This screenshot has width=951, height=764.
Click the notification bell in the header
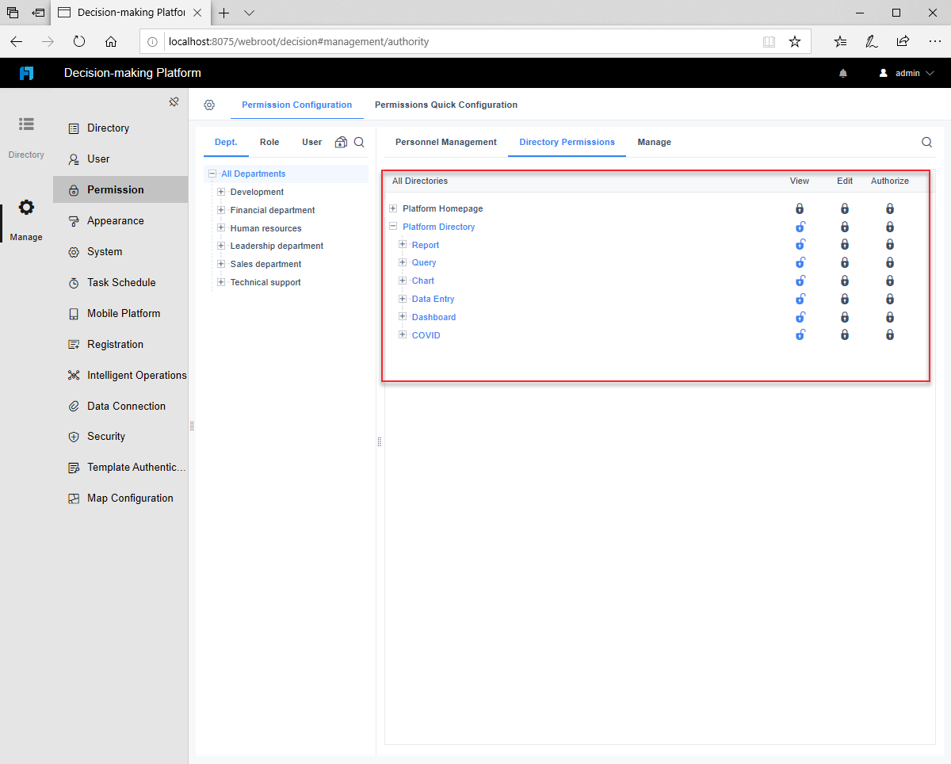pos(842,72)
